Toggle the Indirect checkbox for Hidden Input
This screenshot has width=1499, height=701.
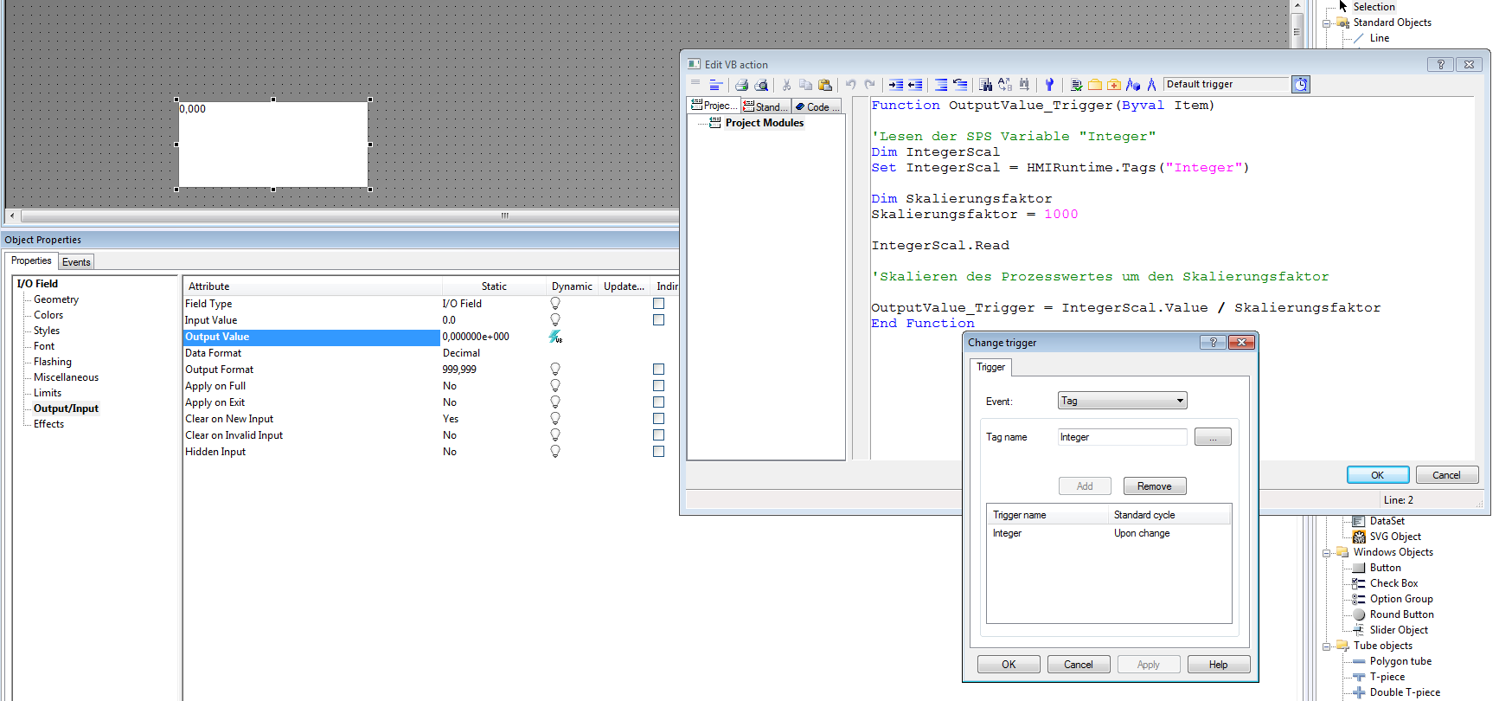point(658,452)
